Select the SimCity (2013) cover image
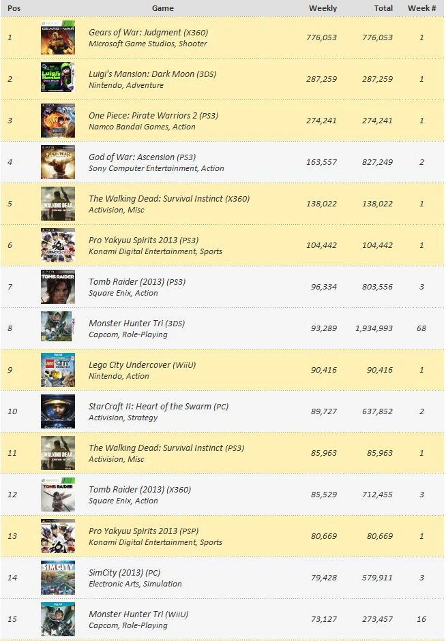Screen dimensions: 446x641 (x=58, y=578)
